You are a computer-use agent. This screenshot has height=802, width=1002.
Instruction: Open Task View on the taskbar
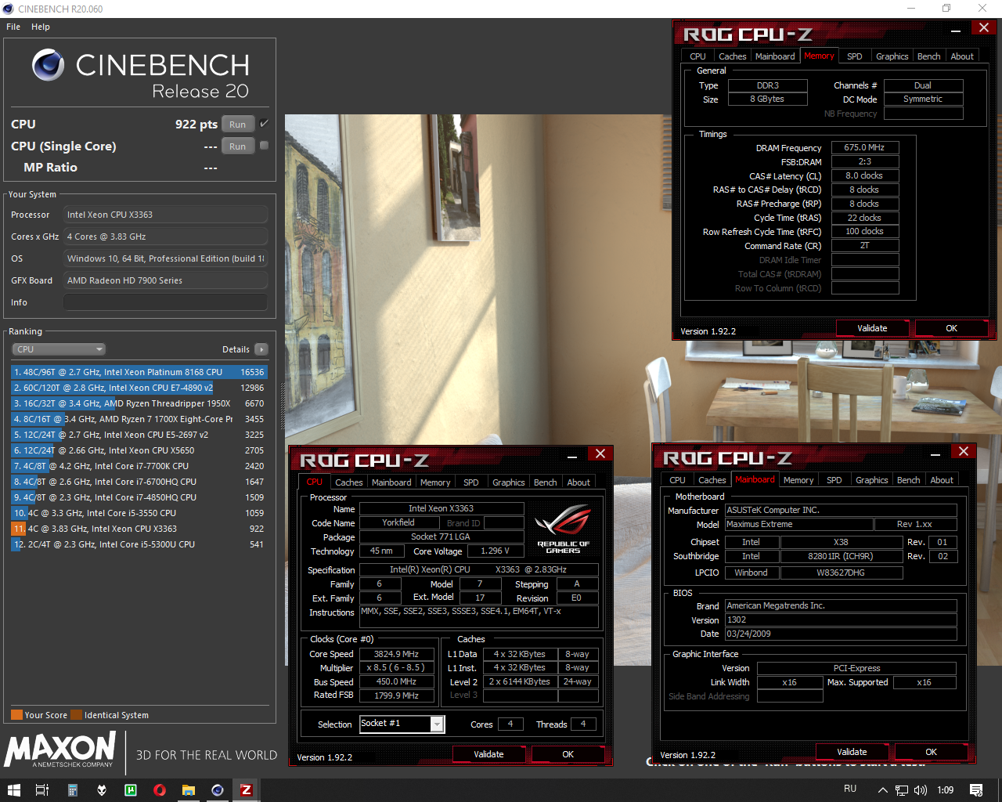42,789
